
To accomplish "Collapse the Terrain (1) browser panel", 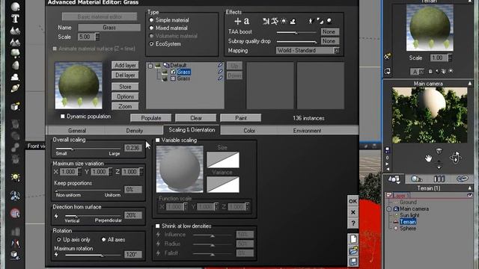I will click(469, 188).
